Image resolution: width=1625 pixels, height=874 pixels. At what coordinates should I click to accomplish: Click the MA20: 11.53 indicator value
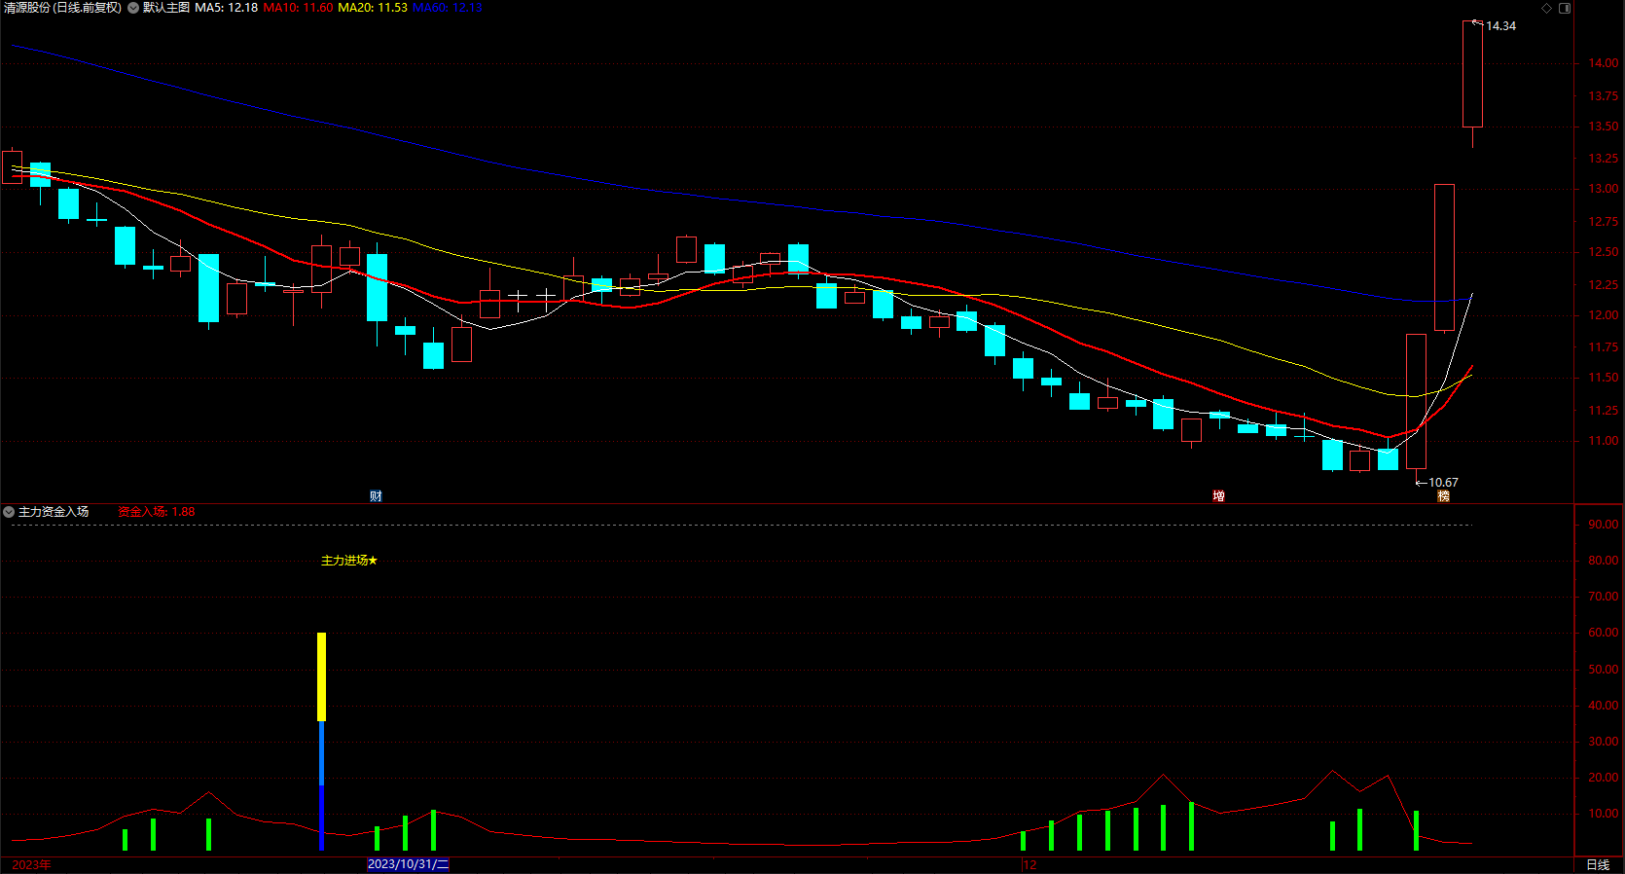click(373, 8)
